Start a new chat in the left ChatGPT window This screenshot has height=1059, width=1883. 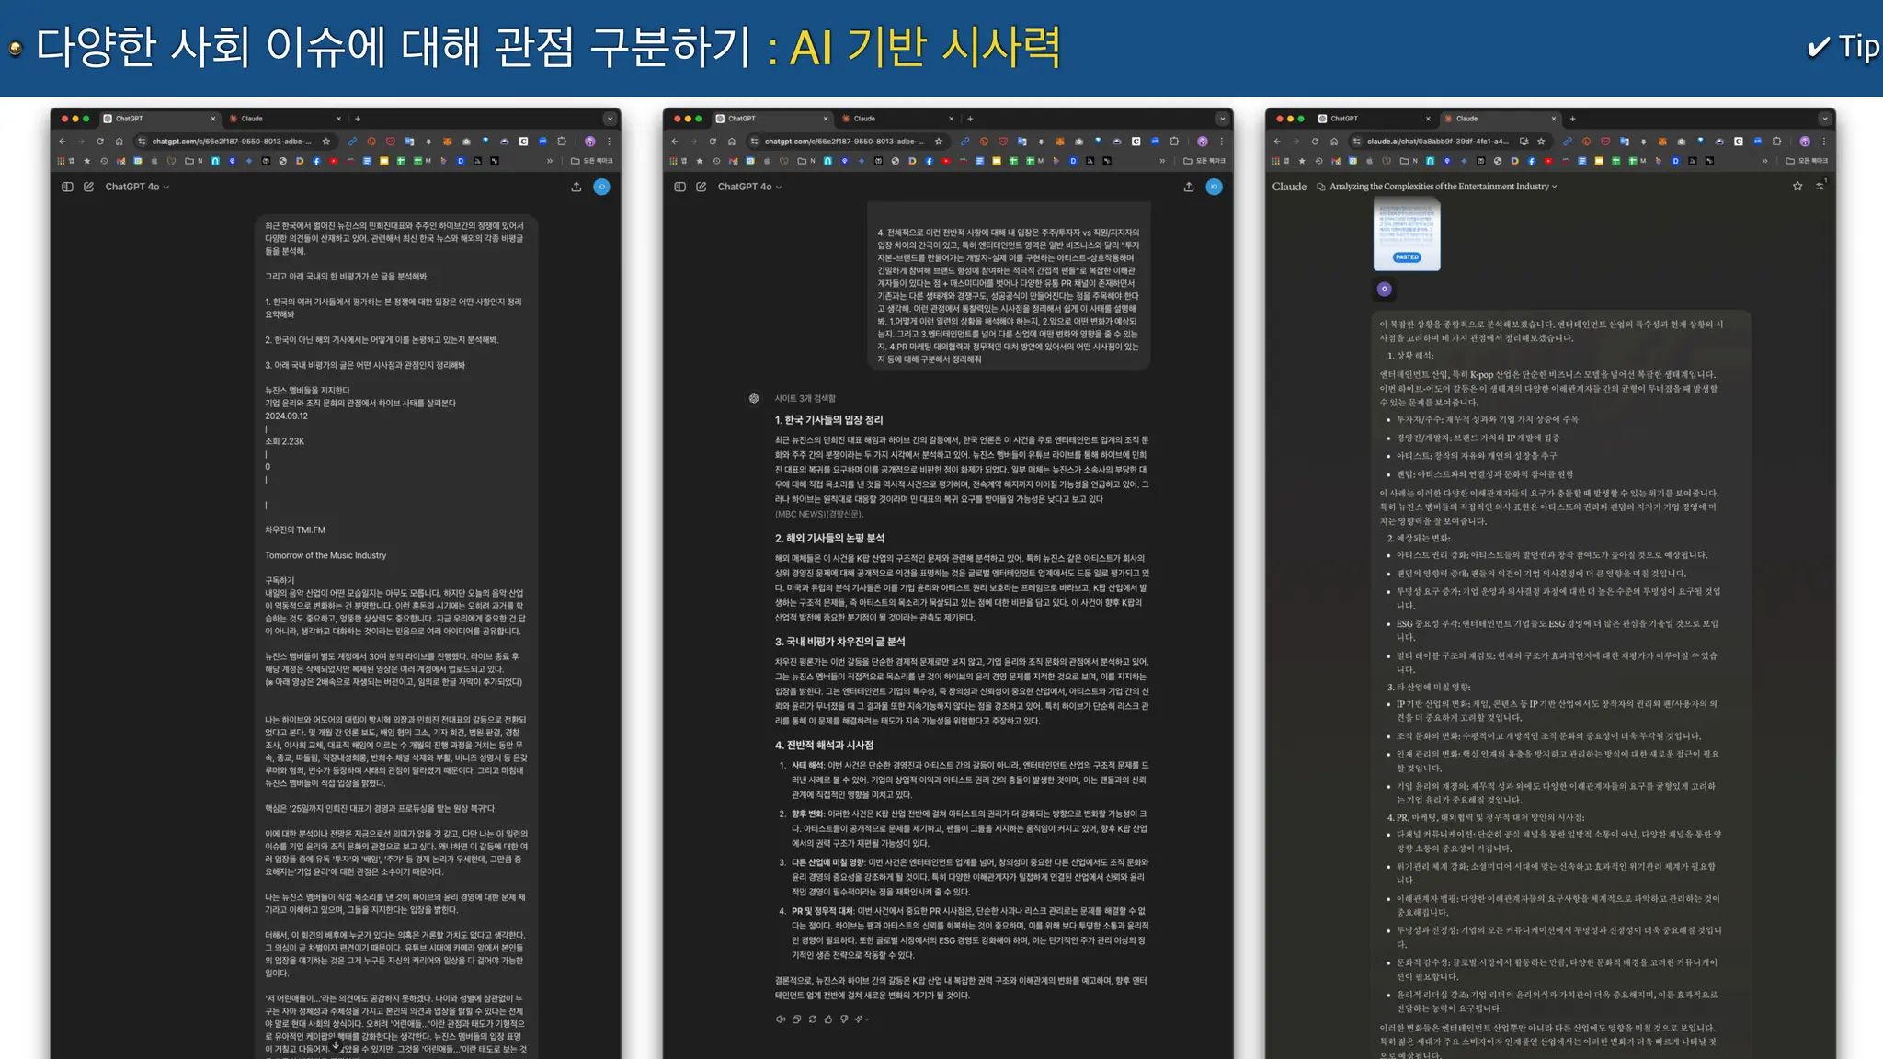pyautogui.click(x=89, y=187)
